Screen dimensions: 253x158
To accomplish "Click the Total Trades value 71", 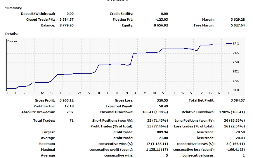I will click(x=72, y=120).
